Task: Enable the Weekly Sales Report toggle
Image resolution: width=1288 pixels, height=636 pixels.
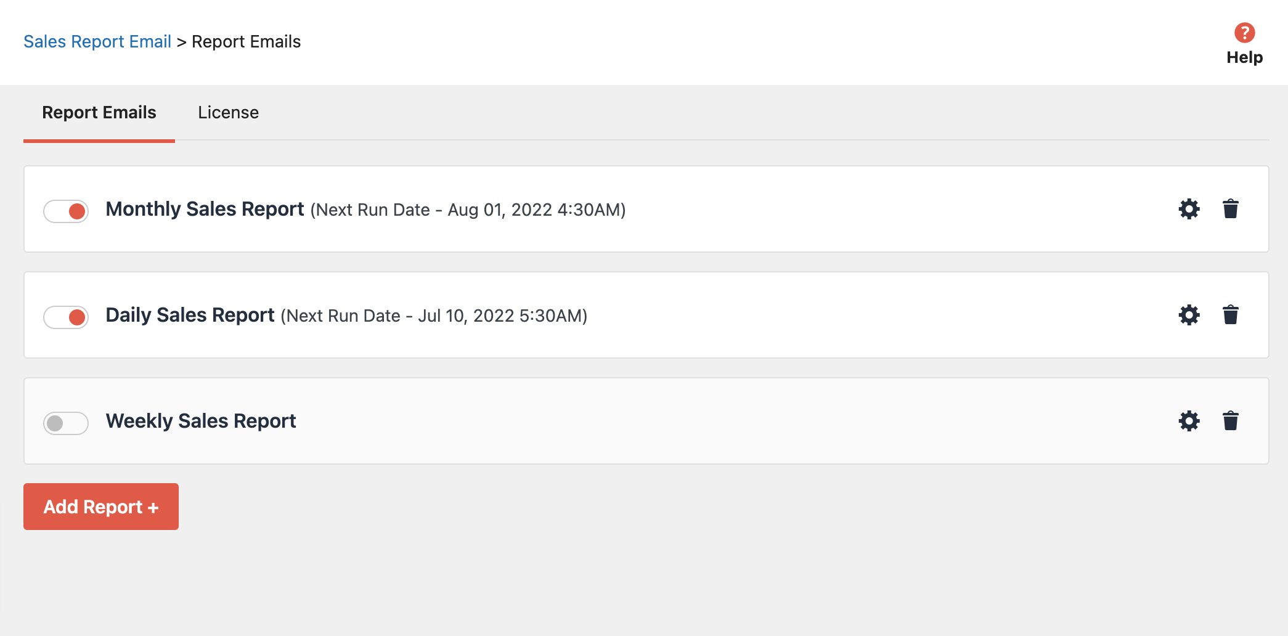Action: pos(66,423)
